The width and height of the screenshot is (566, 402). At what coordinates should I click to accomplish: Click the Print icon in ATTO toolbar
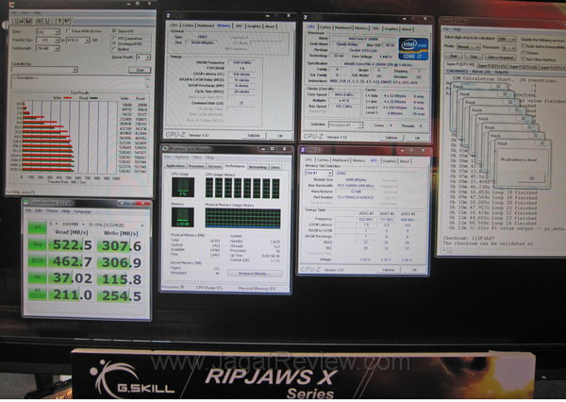[x=39, y=21]
